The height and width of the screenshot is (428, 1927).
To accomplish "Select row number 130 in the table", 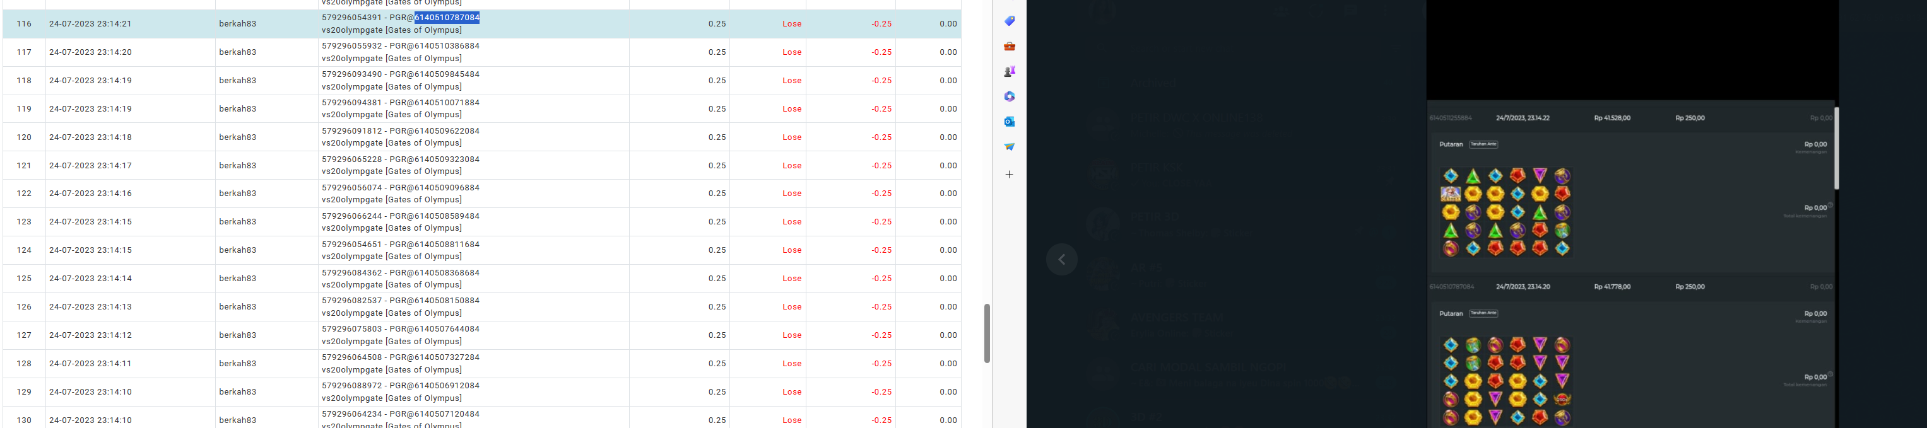I will point(24,420).
